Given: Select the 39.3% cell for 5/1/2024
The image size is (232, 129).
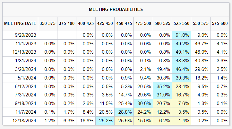Looking at the screenshot, I should tap(182, 78).
